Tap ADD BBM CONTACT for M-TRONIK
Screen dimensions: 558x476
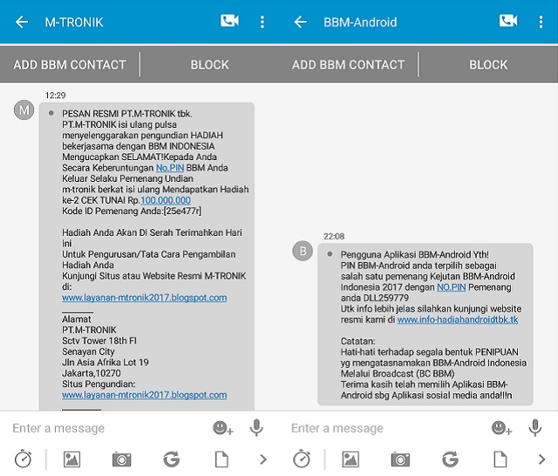coord(70,64)
